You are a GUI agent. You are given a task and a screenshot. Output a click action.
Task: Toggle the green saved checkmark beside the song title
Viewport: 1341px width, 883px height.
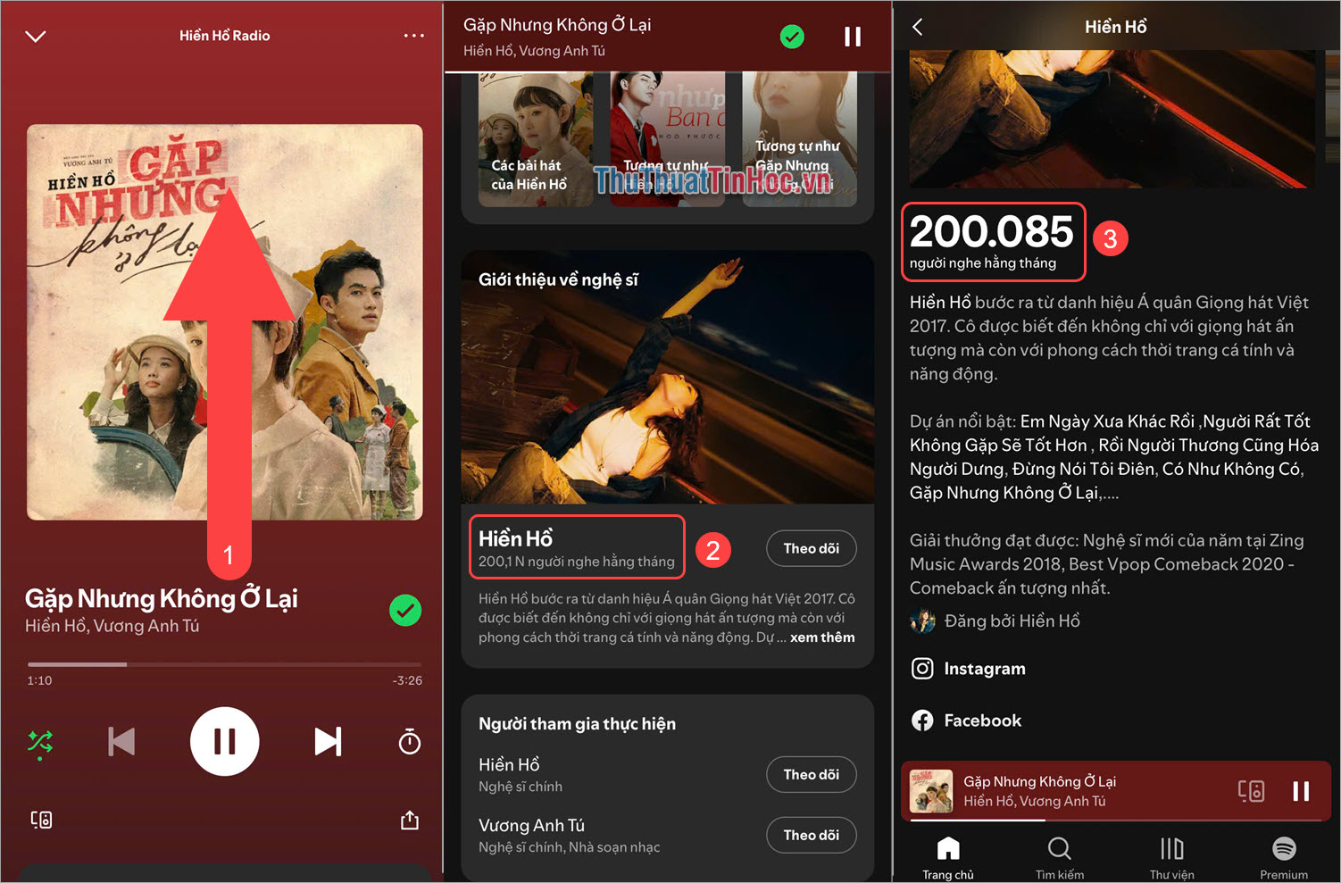click(x=405, y=611)
